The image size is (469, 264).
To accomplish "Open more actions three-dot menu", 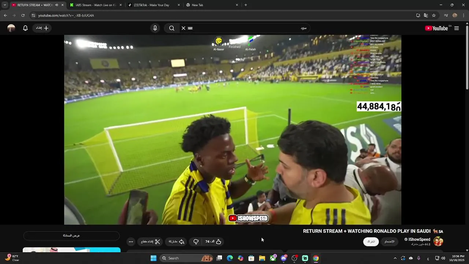I will pos(131,242).
